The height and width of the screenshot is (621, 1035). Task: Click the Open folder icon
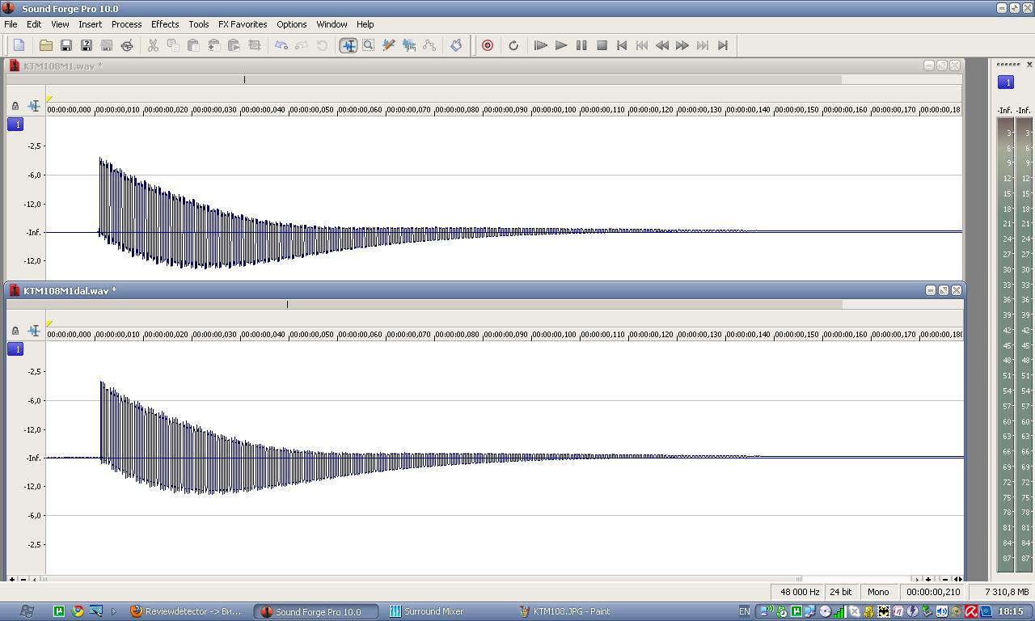point(46,45)
